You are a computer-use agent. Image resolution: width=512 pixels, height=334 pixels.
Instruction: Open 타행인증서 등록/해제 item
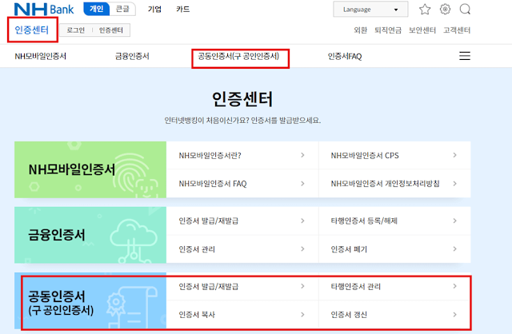coord(394,221)
